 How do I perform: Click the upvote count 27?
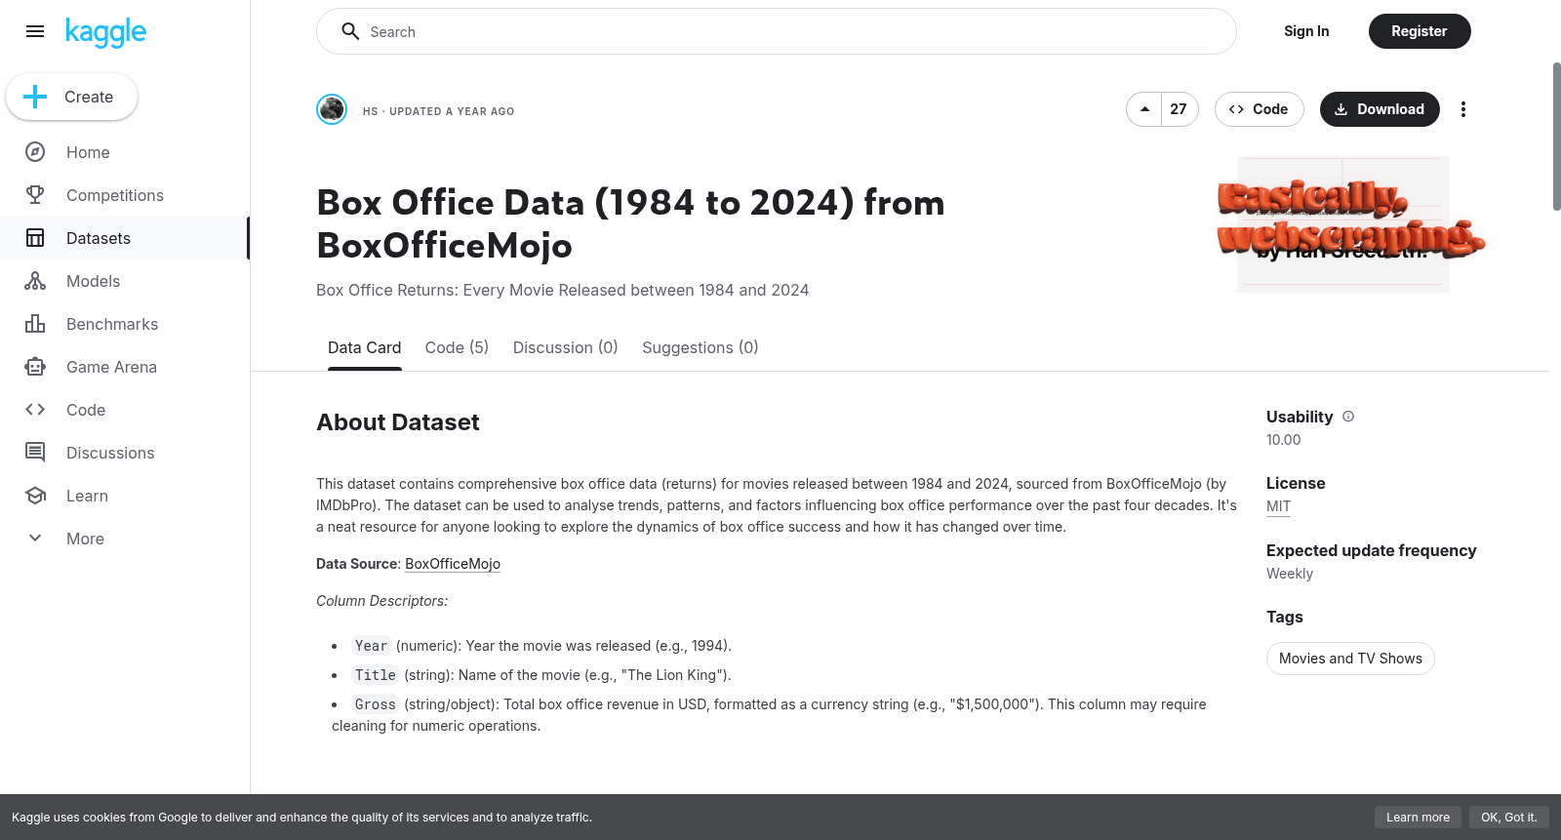pyautogui.click(x=1179, y=109)
